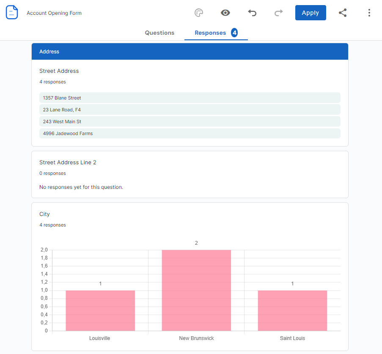The image size is (382, 354).
Task: Click the 243 West Main St response
Action: click(x=190, y=122)
